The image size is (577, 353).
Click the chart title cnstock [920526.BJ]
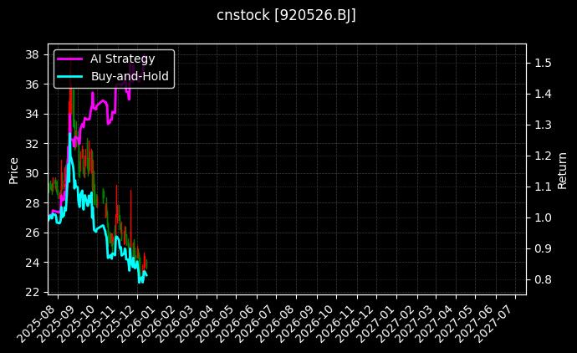(x=287, y=16)
